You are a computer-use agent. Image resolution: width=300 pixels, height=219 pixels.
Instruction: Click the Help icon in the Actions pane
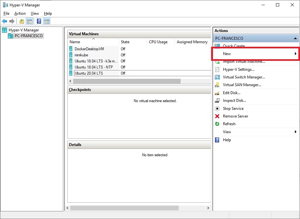click(217, 140)
